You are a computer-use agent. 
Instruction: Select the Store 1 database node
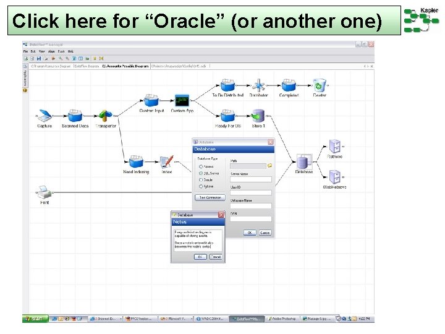tap(258, 116)
